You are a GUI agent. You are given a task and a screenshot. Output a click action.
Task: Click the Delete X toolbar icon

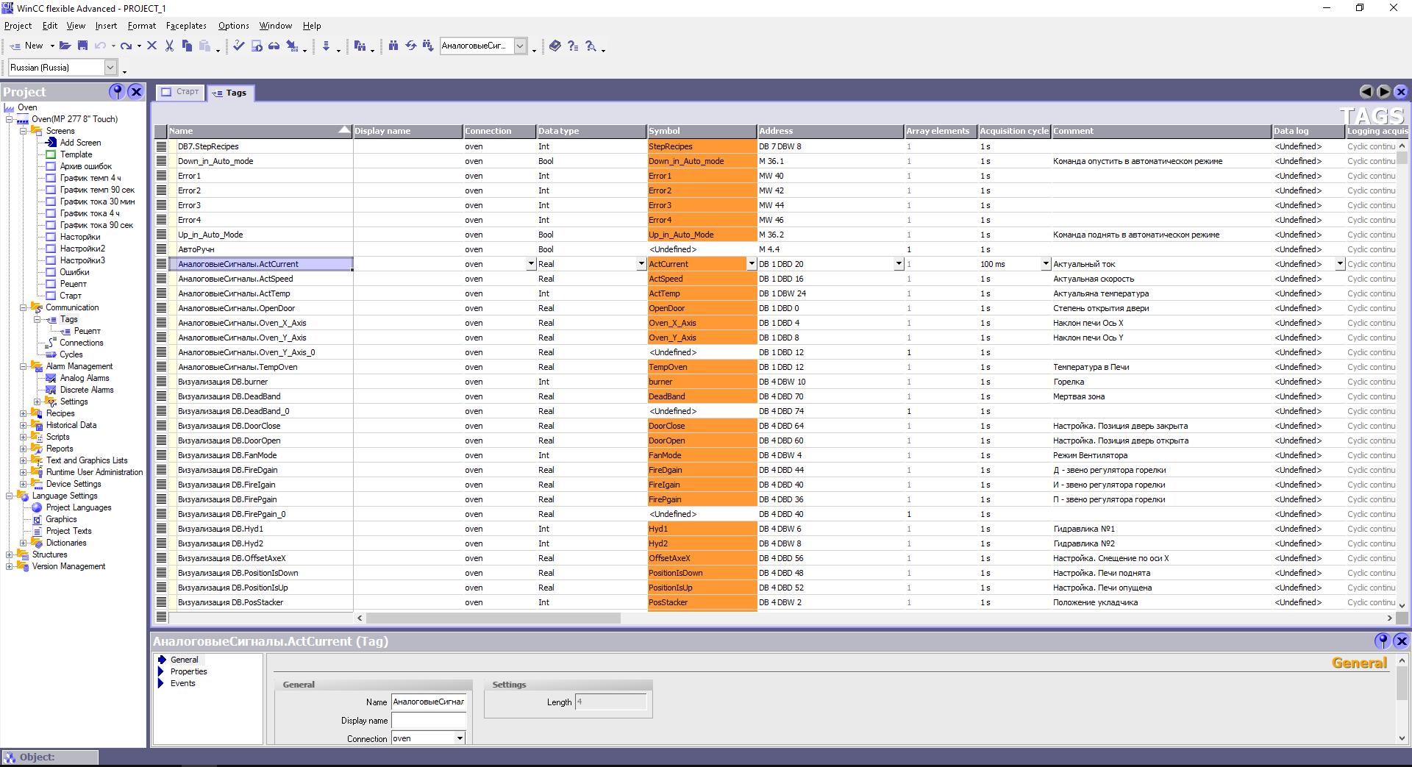point(151,46)
